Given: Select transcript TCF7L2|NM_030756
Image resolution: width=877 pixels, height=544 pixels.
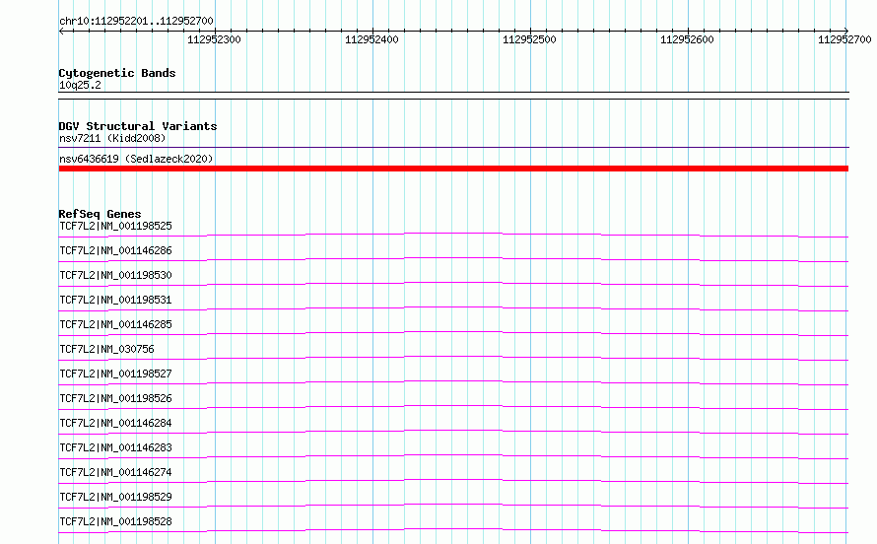Looking at the screenshot, I should 106,349.
